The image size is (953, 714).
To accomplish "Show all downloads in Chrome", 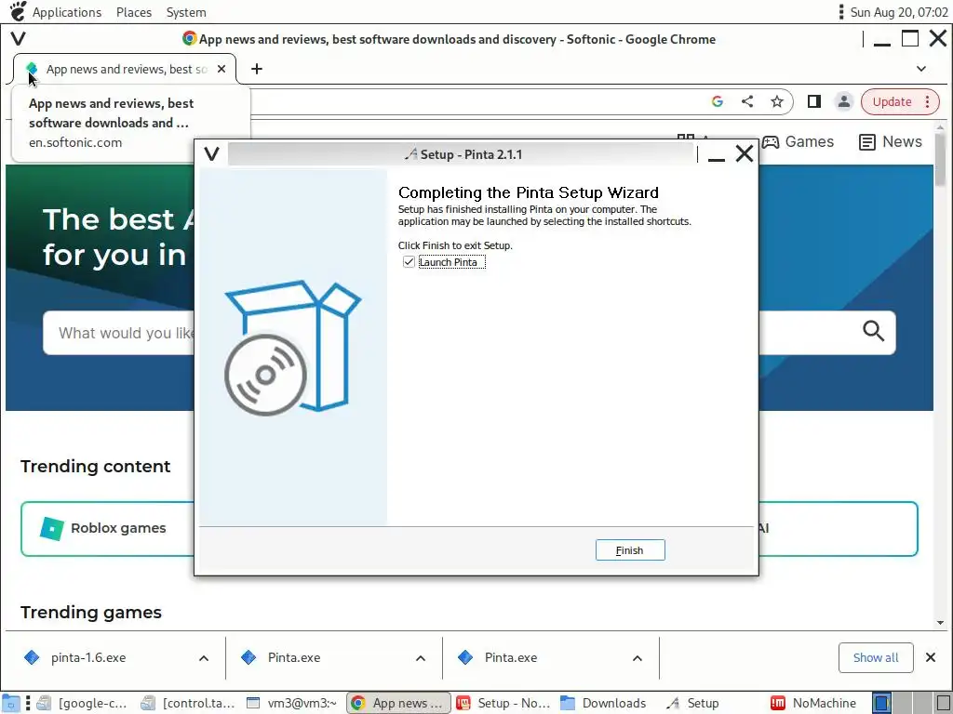I will (x=875, y=657).
